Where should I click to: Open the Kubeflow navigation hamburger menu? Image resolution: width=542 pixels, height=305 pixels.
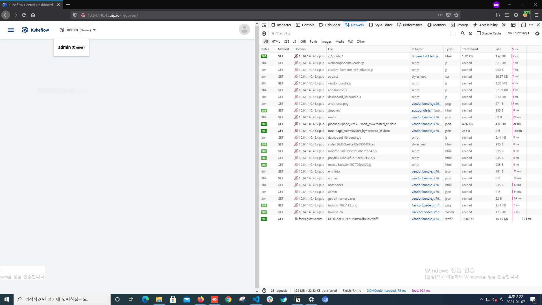[x=11, y=30]
